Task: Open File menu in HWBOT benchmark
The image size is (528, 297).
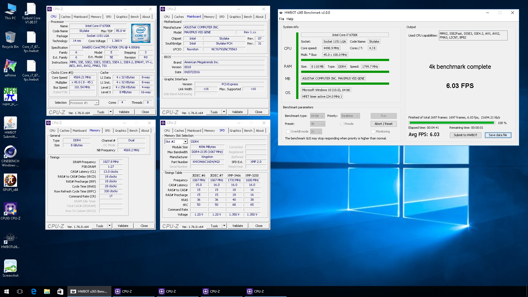Action: [x=282, y=19]
